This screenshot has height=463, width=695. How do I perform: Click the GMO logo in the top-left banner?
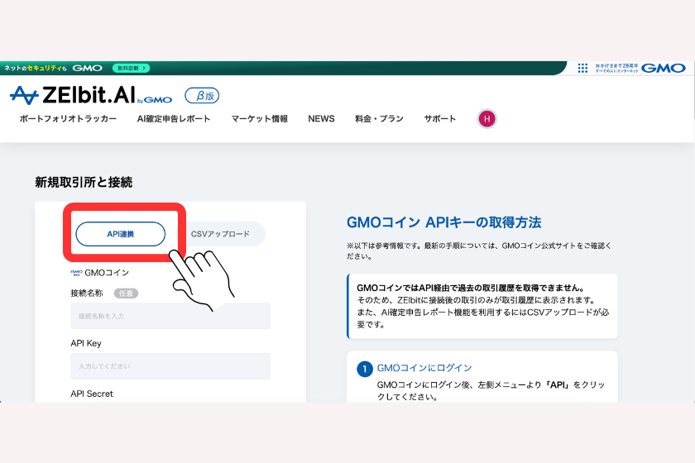[x=87, y=68]
